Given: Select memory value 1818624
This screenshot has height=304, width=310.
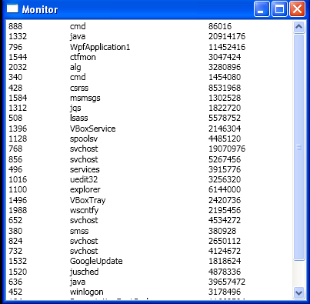Looking at the screenshot, I should [x=225, y=261].
